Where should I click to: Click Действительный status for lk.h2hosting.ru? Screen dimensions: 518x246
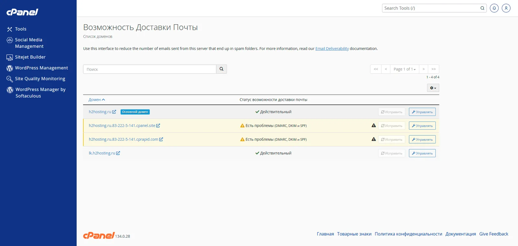273,153
